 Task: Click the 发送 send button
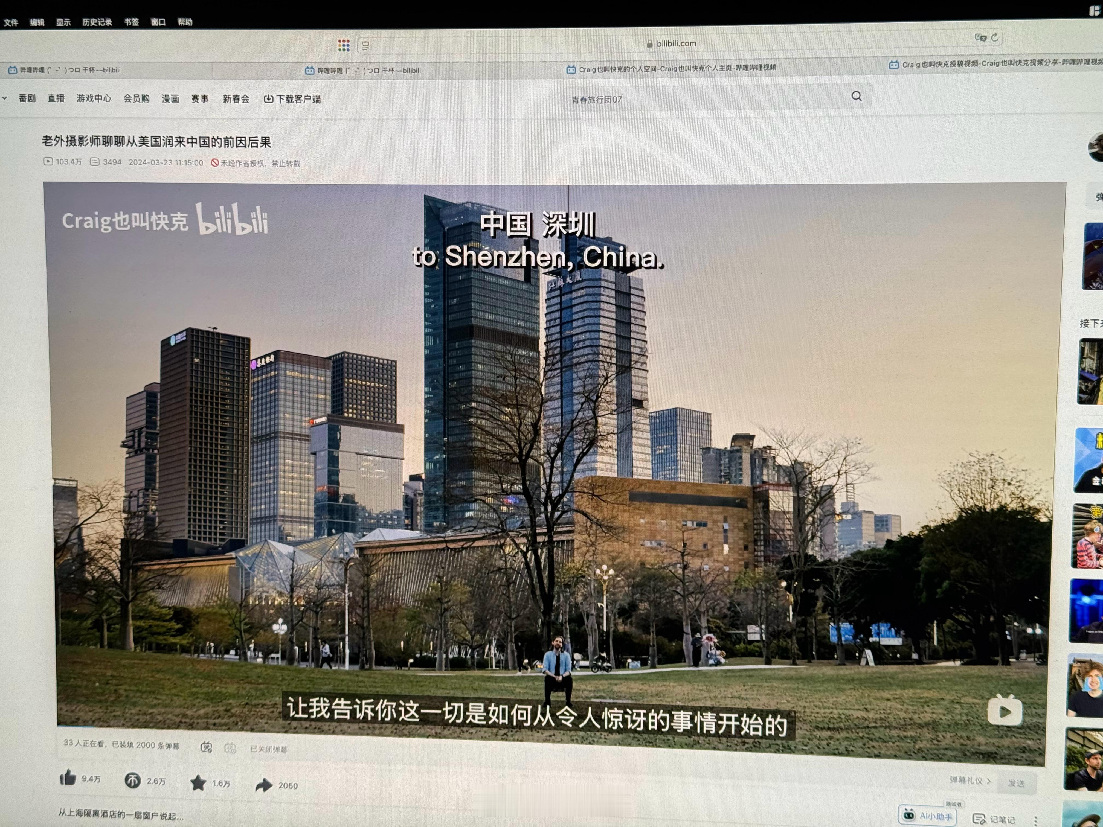(x=1016, y=783)
